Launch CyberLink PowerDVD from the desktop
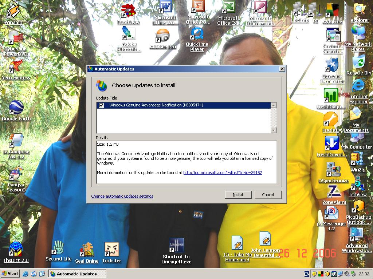The image size is (373, 279). (x=15, y=44)
